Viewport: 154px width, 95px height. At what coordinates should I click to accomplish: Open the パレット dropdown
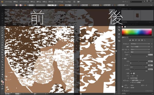(x=140, y=52)
